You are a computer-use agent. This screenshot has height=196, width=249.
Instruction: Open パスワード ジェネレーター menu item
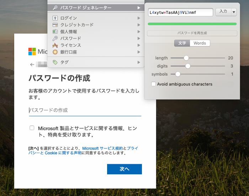point(96,7)
